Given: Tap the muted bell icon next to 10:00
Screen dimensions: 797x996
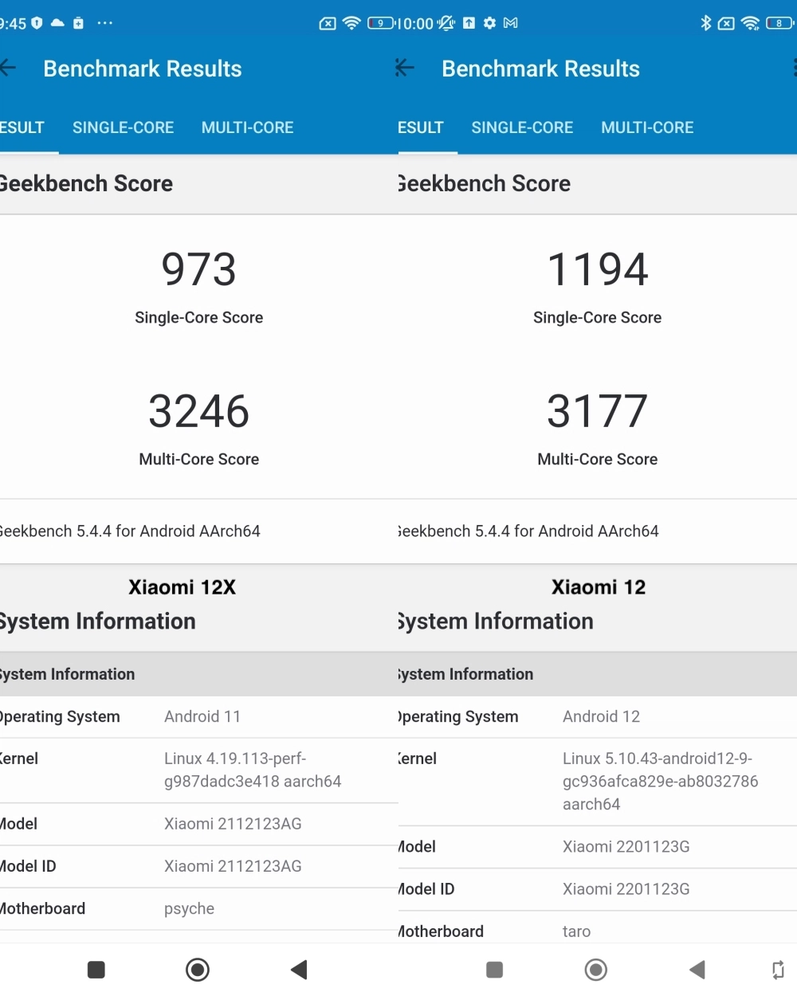Looking at the screenshot, I should pos(446,23).
